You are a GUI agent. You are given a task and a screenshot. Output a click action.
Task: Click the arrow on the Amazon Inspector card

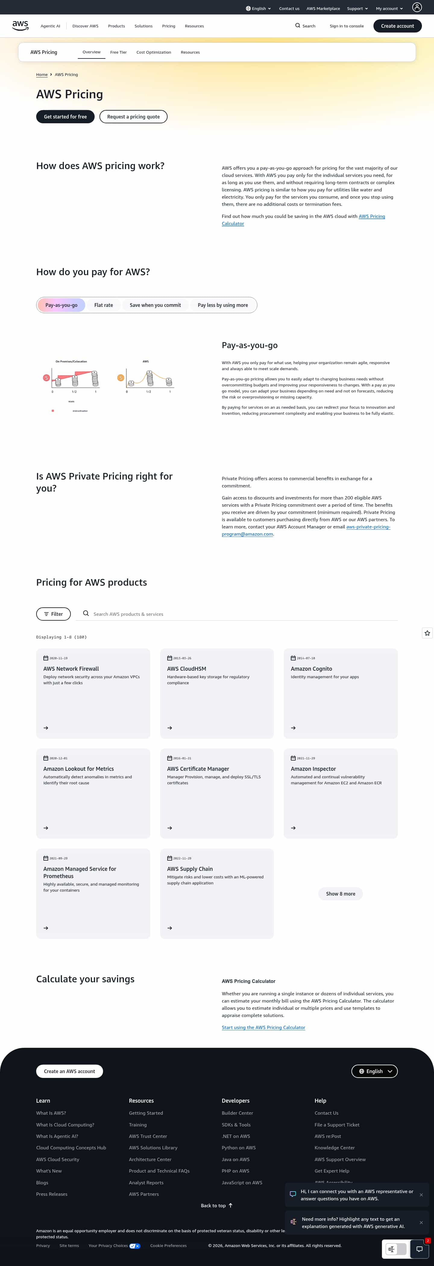pos(294,828)
